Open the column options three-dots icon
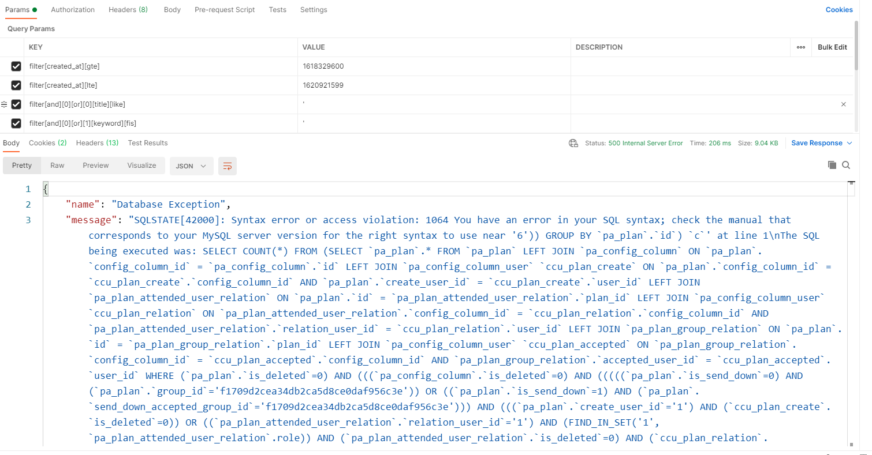 click(801, 47)
